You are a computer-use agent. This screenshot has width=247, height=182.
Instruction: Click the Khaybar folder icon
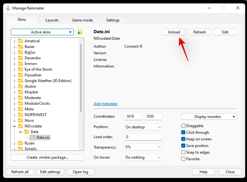click(20, 92)
